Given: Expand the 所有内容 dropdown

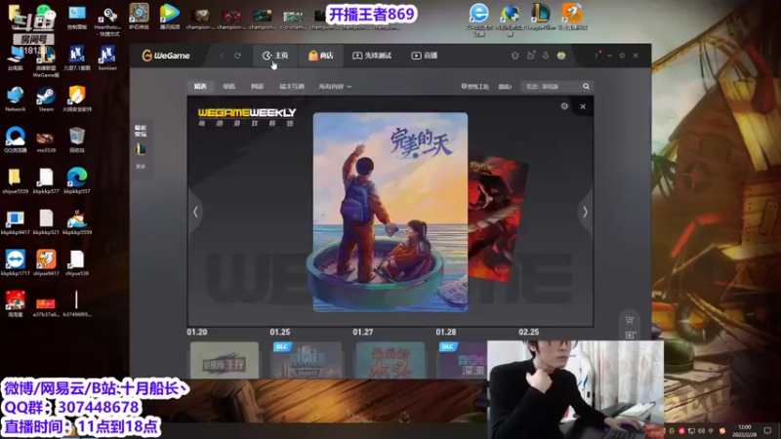Looking at the screenshot, I should (335, 86).
